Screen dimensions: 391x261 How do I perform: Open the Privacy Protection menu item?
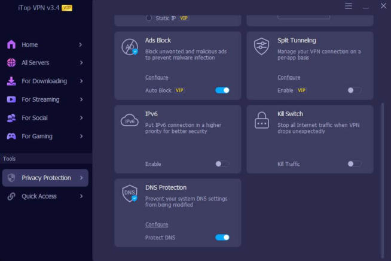[x=45, y=178]
